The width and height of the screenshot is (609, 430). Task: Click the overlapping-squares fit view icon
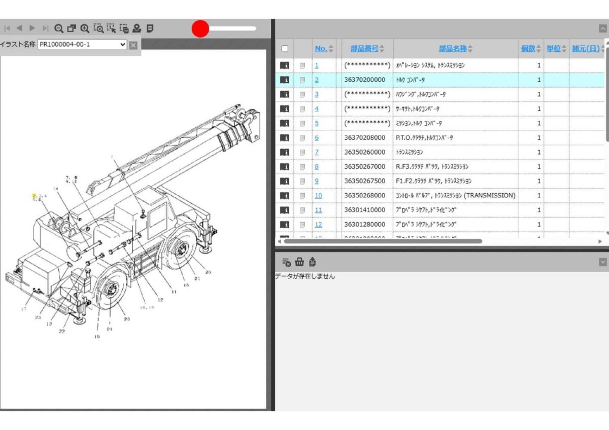click(x=72, y=28)
